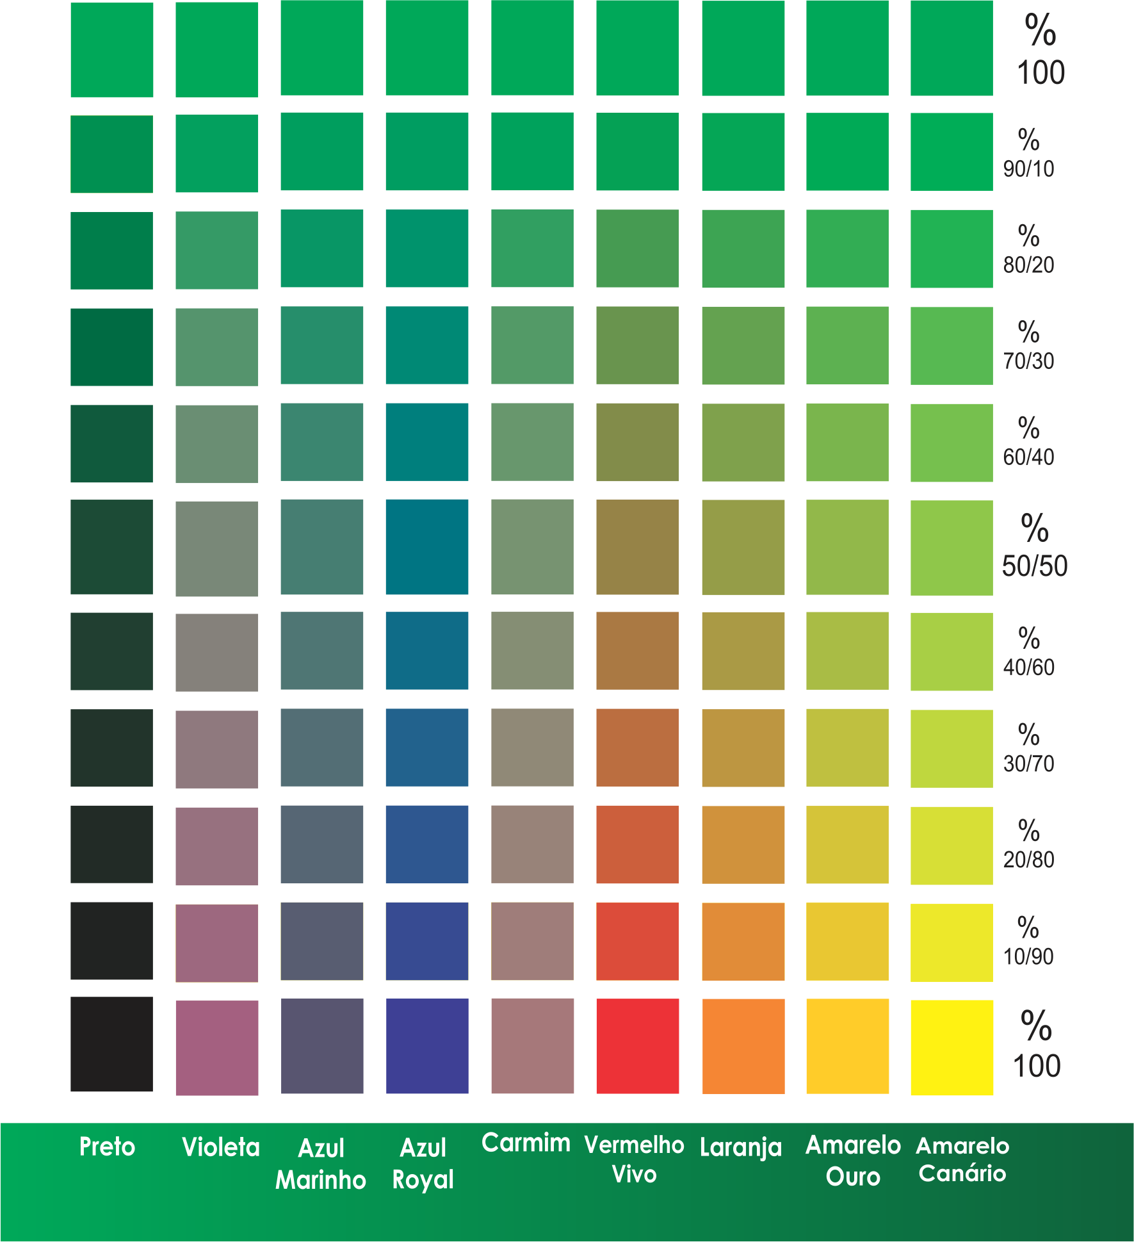
Task: Select the 10/90 Laranja orange swatch
Action: tap(743, 942)
